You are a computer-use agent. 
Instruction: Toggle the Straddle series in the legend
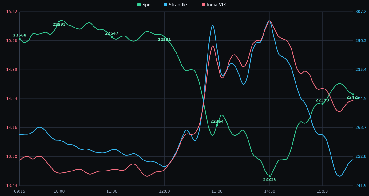[x=175, y=5]
